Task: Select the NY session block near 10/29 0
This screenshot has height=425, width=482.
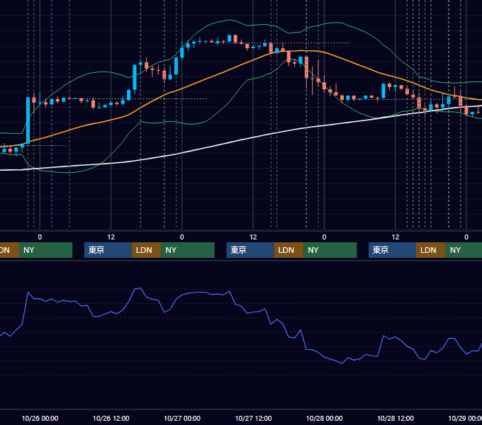Action: pos(464,250)
